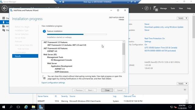Click the feature list scrollbar thumb
The width and height of the screenshot is (195, 110).
tap(123, 49)
